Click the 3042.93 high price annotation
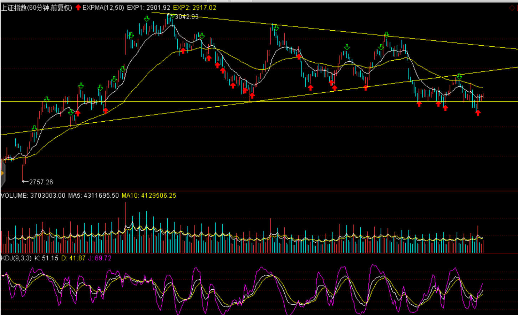518x315 pixels. point(187,17)
